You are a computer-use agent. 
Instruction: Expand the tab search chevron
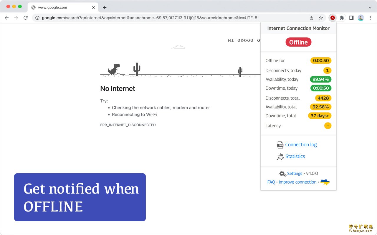coord(370,7)
